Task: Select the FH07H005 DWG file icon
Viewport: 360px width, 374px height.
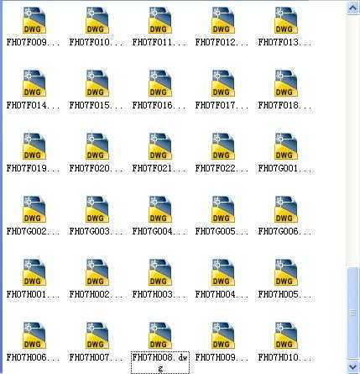Action: click(x=286, y=272)
